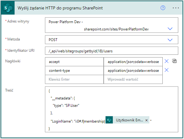Edit the accept header key cell

coord(74,62)
